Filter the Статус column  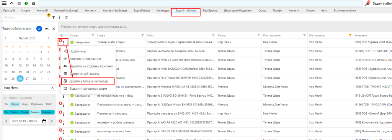93,35
